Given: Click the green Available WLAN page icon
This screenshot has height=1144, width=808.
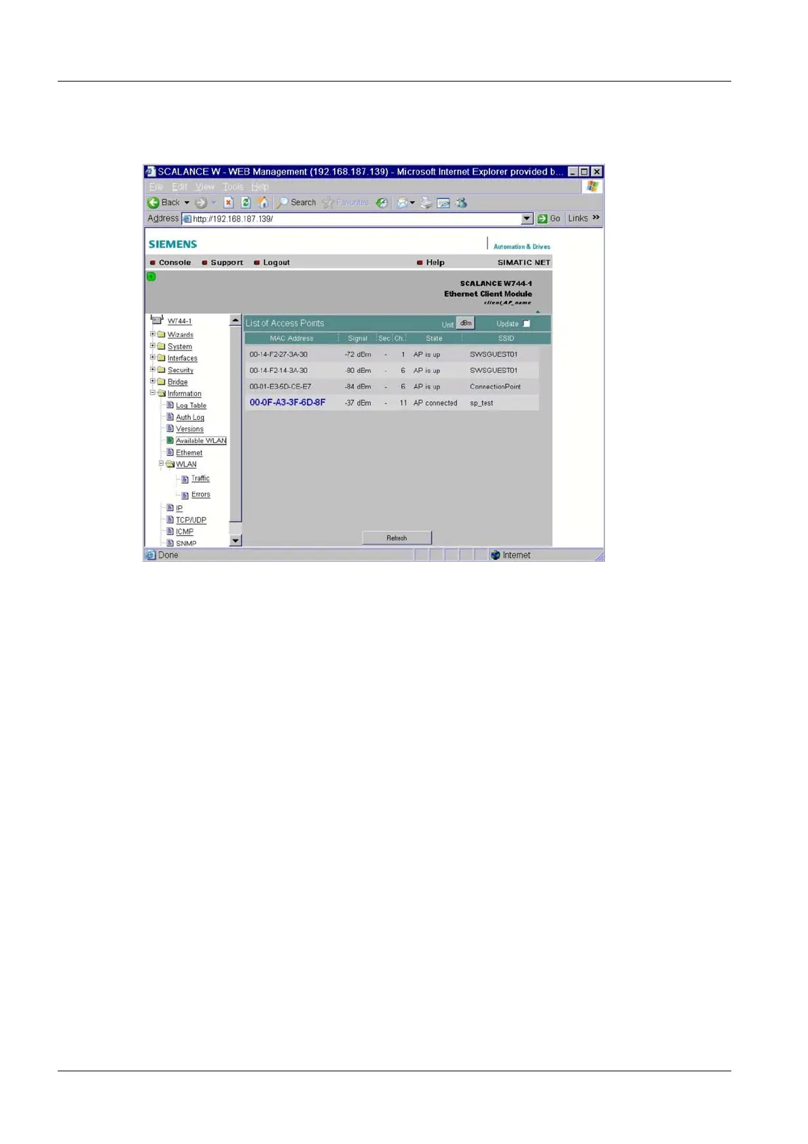Looking at the screenshot, I should (170, 440).
